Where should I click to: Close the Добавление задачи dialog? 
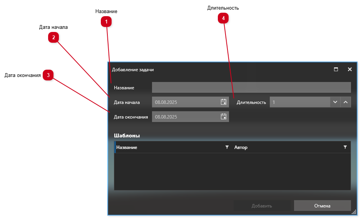pyautogui.click(x=350, y=70)
